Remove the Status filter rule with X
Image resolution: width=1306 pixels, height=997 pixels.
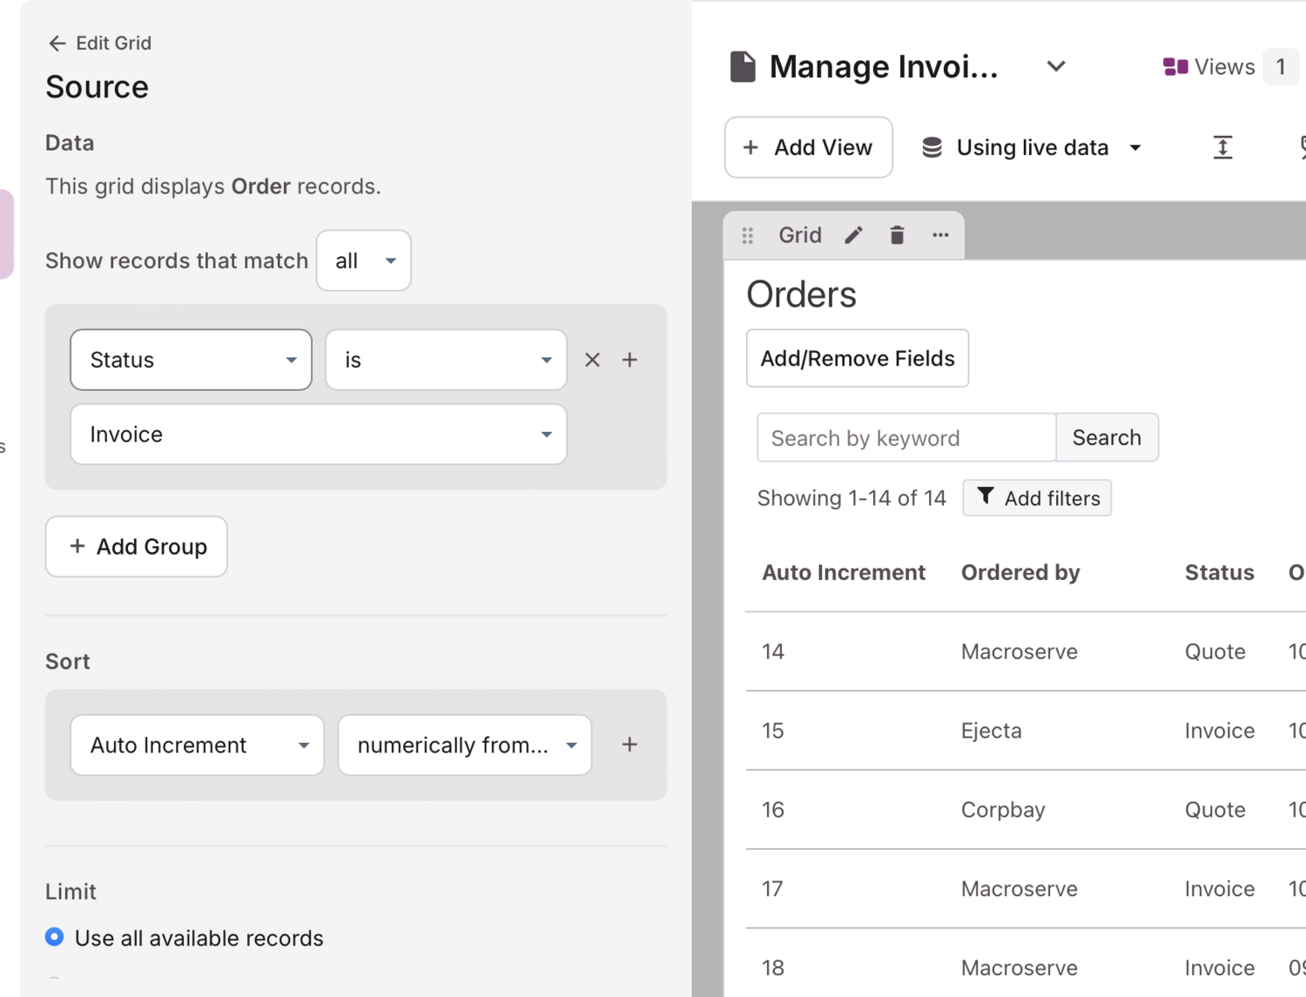[592, 360]
